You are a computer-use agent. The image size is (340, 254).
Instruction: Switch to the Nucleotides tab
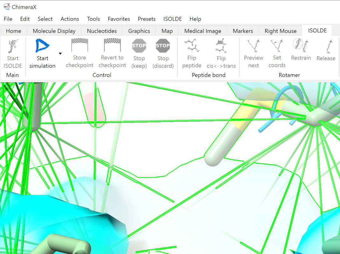click(102, 31)
